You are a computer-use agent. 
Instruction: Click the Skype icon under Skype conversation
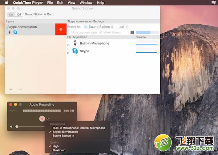[15, 32]
